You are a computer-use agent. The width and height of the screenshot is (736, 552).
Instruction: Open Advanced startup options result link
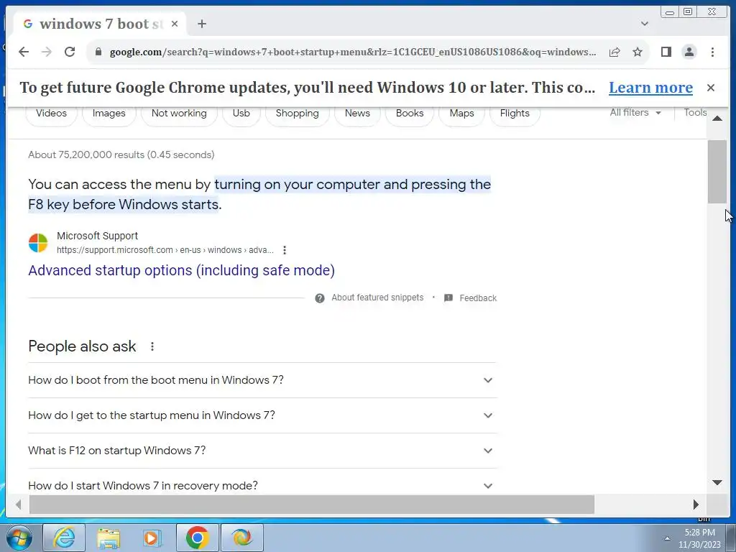(181, 270)
